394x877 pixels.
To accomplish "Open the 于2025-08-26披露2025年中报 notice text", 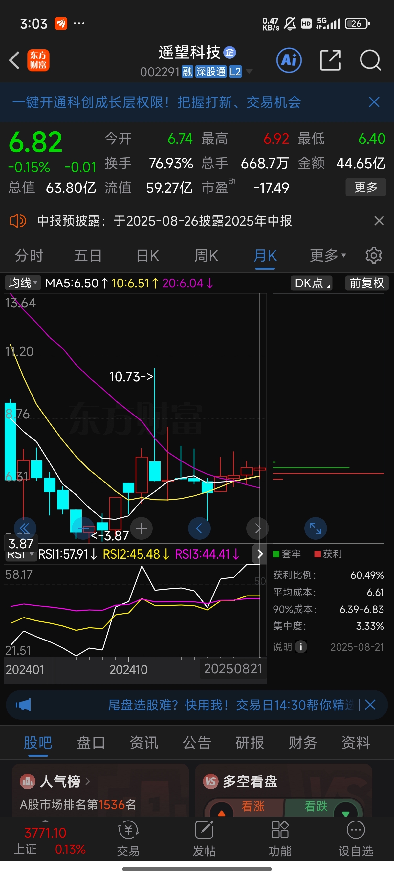I will [x=203, y=221].
